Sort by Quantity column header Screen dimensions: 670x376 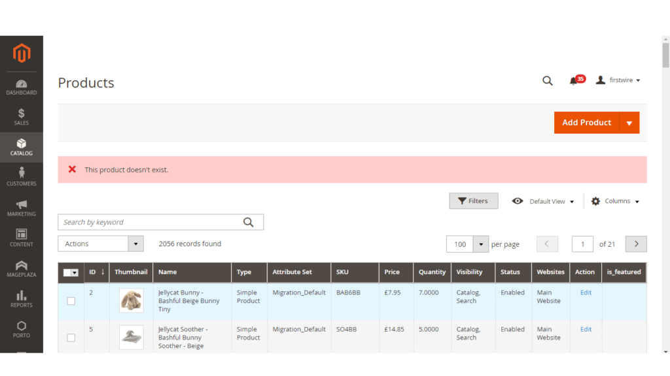click(432, 272)
